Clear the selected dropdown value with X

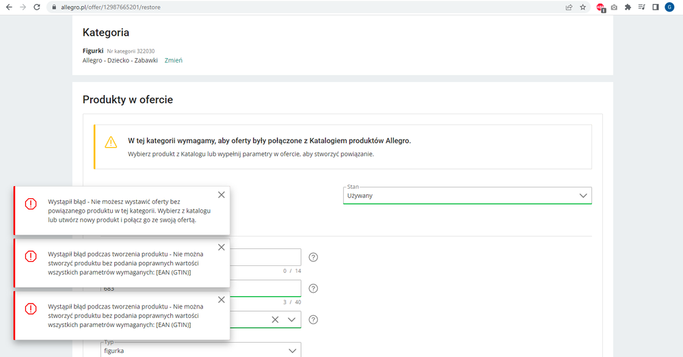276,319
